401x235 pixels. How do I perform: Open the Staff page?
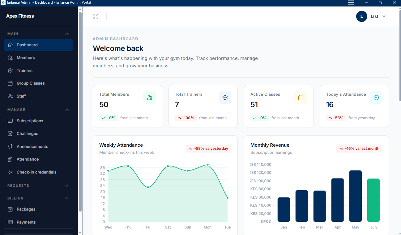(38, 96)
